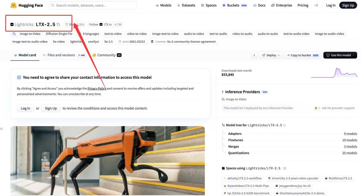Filter by ltx-2.5 tag
The height and width of the screenshot is (196, 361).
coord(108,42)
